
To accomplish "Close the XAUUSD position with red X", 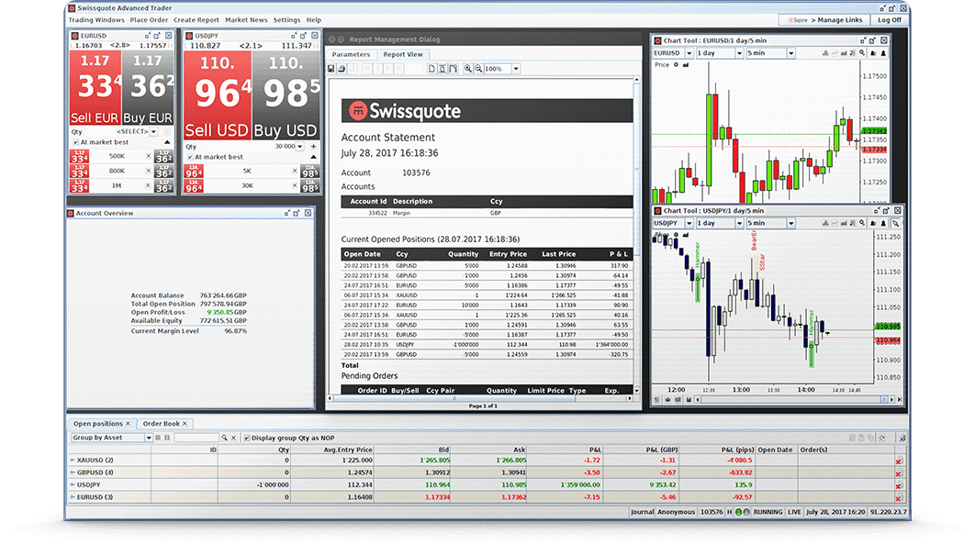I will 899,462.
